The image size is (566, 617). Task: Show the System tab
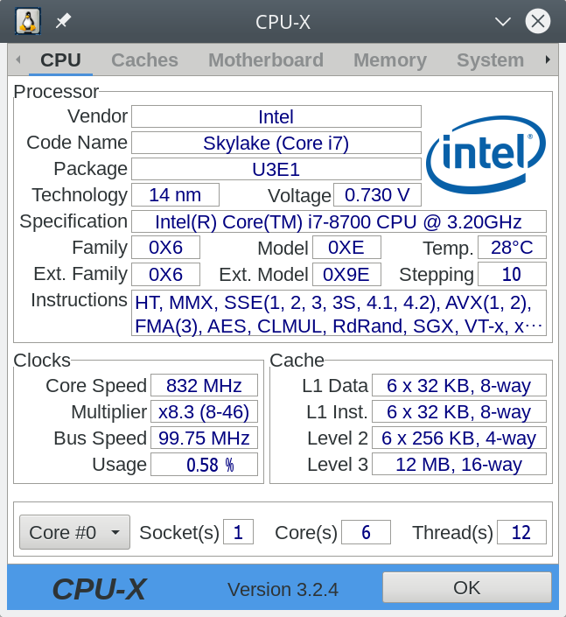coord(490,60)
